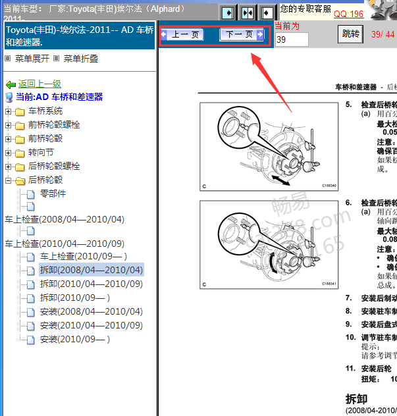Click the 跳转 jump button
This screenshot has height=416, width=397.
(x=350, y=34)
